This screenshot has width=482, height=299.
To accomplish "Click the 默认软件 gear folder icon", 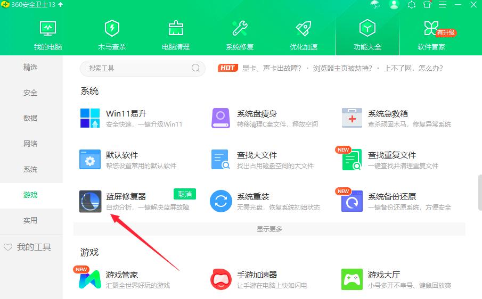I will click(x=90, y=159).
